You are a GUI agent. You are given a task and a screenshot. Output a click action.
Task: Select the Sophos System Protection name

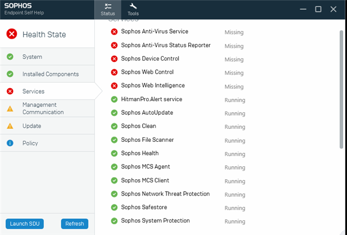point(156,220)
